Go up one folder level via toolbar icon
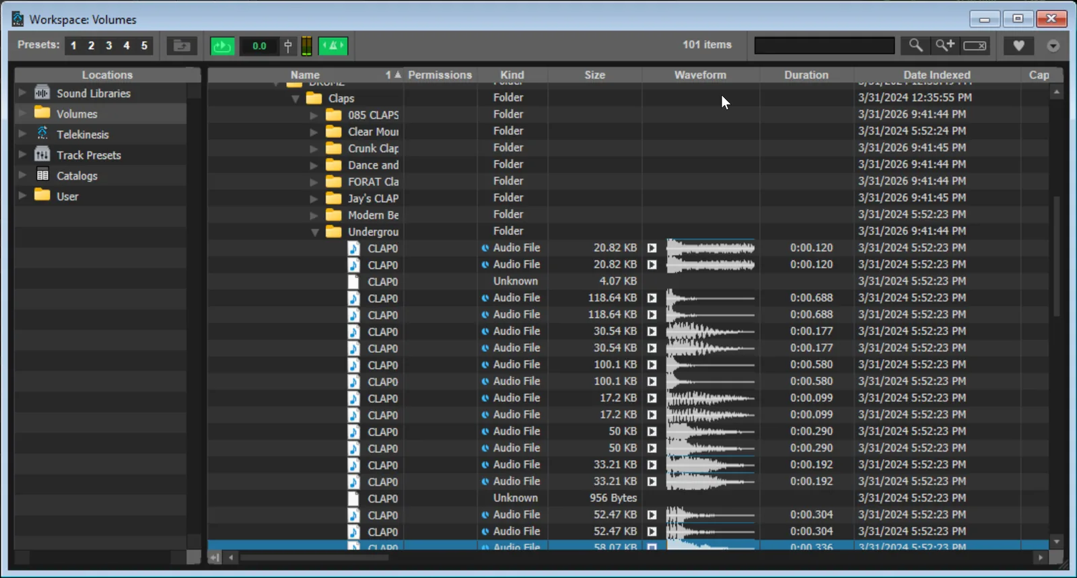Screen dimensions: 1077x578 coord(182,46)
